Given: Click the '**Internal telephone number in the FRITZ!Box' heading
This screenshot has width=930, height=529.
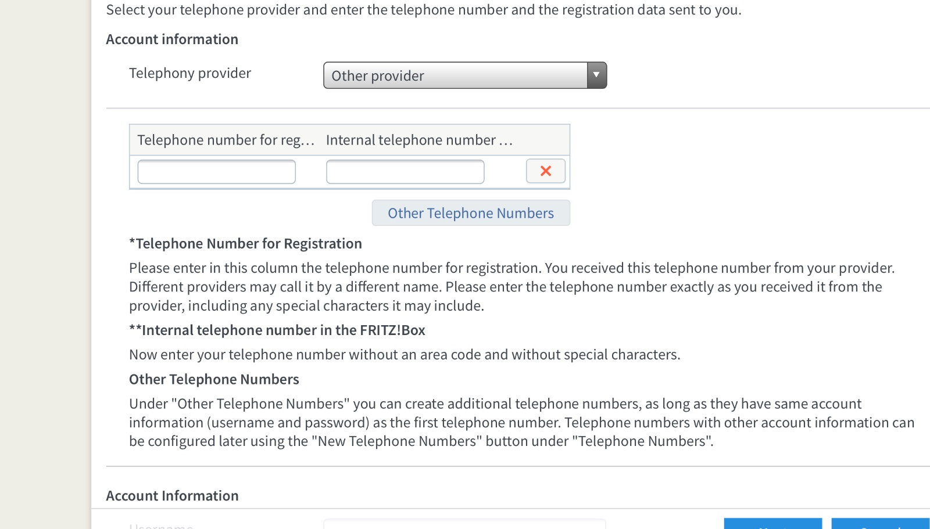Looking at the screenshot, I should pos(277,330).
